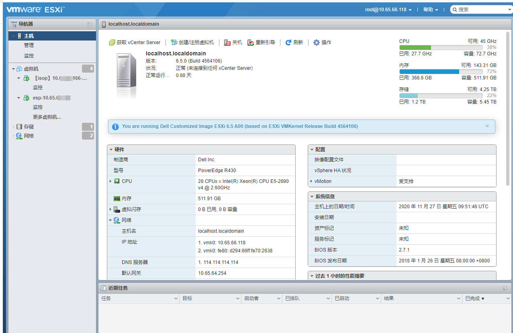Click the 重新引导 reboot icon
This screenshot has width=513, height=333.
251,42
